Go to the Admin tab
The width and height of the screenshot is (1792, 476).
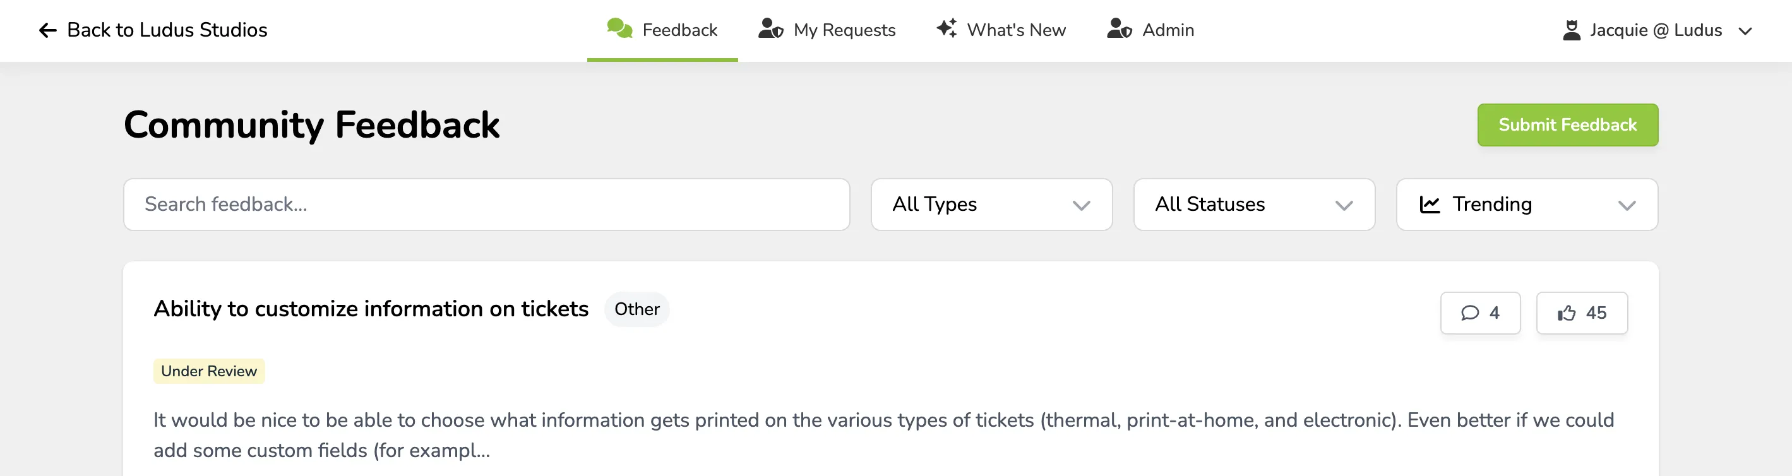[x=1150, y=30]
